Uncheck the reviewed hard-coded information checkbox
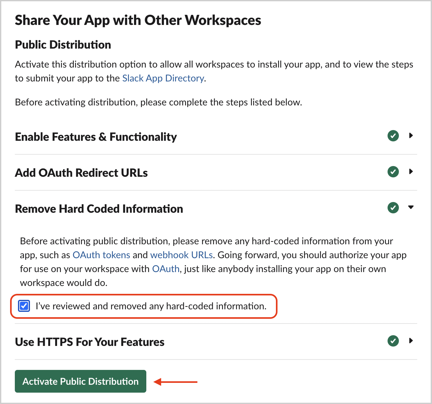Viewport: 432px width, 404px height. click(24, 306)
